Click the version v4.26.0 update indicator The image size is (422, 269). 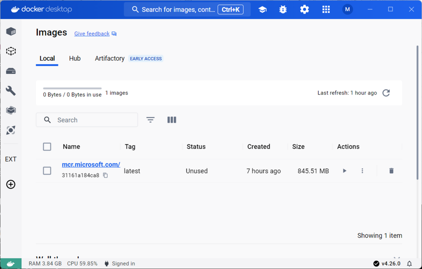pyautogui.click(x=387, y=264)
